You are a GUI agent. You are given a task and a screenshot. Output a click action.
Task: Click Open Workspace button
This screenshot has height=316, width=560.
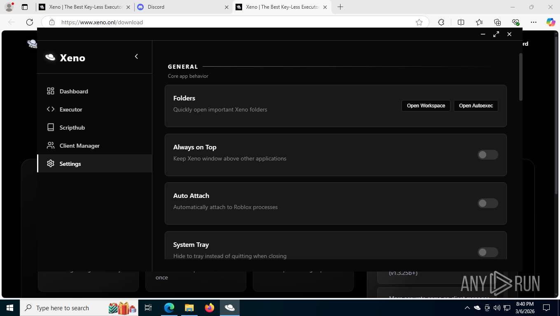point(426,106)
